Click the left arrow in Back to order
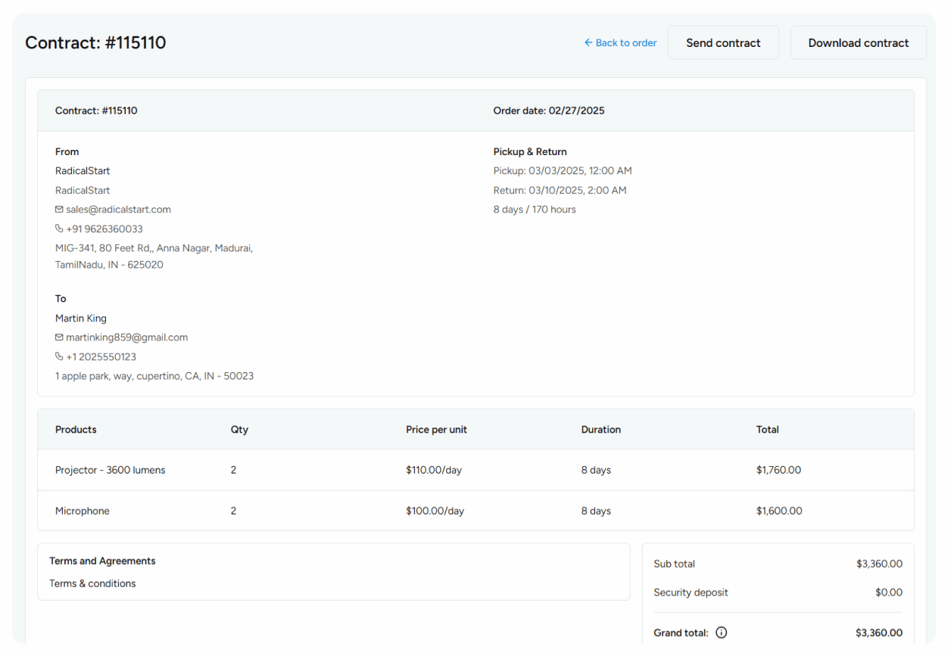Viewport: 948px width, 656px height. click(x=588, y=43)
